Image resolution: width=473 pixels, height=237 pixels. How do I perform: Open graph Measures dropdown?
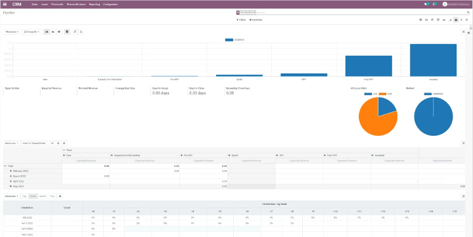(12, 32)
